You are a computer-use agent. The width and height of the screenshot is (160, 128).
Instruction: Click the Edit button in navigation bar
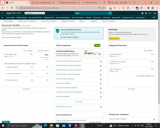[x=154, y=18]
